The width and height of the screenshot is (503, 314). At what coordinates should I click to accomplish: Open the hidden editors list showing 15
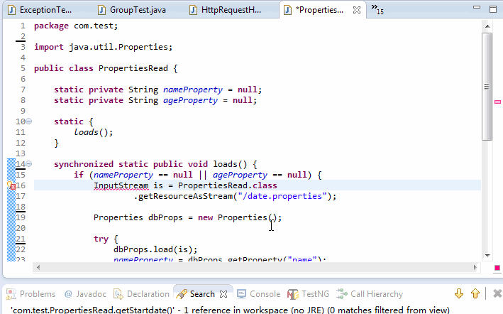pos(377,9)
